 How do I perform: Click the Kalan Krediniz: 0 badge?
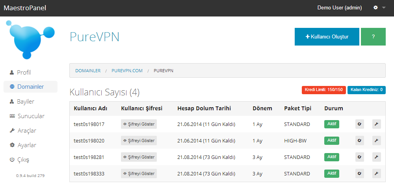(366, 90)
